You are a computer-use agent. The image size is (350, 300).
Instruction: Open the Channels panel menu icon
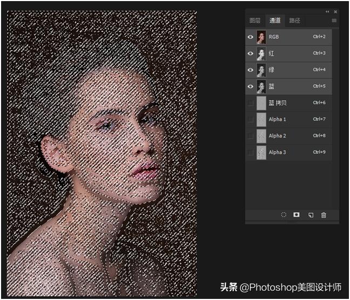click(334, 21)
